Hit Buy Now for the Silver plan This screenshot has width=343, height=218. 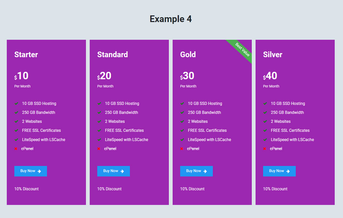(279, 171)
